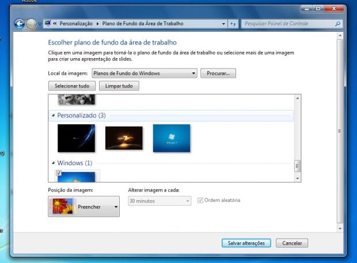Open the Personalização breadcrumb
Image resolution: width=357 pixels, height=263 pixels.
click(76, 24)
